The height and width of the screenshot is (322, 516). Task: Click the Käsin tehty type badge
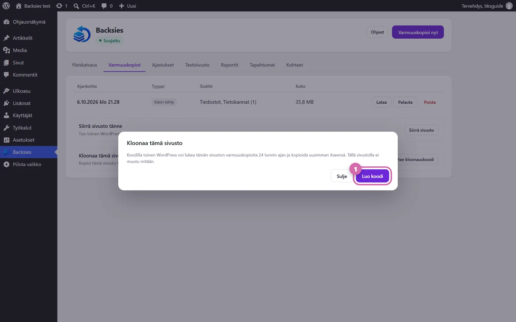click(164, 102)
